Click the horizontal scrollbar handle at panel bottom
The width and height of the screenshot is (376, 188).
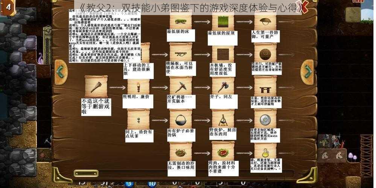[86, 173]
